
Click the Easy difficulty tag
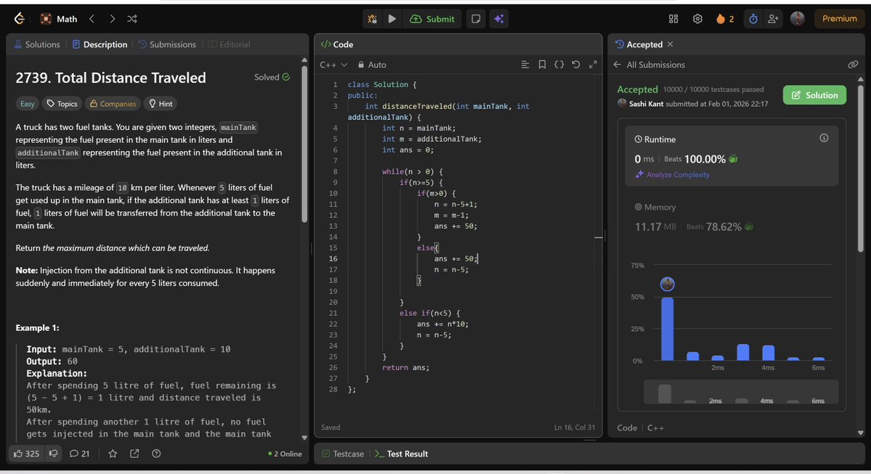pyautogui.click(x=27, y=104)
